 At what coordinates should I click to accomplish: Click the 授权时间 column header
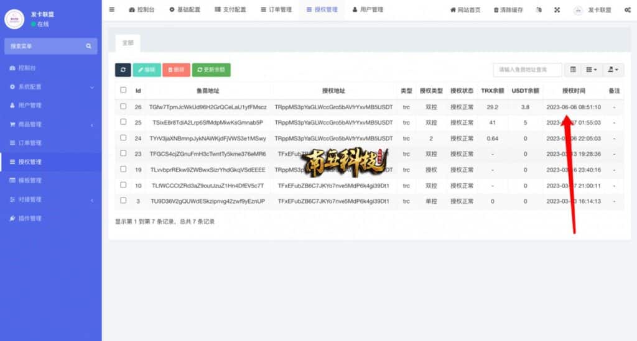pyautogui.click(x=574, y=91)
